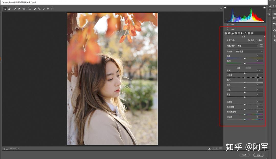Screen dimensions: 276x159
Task: Click the 曝光 exposure slider handle
Action: [x=245, y=73]
